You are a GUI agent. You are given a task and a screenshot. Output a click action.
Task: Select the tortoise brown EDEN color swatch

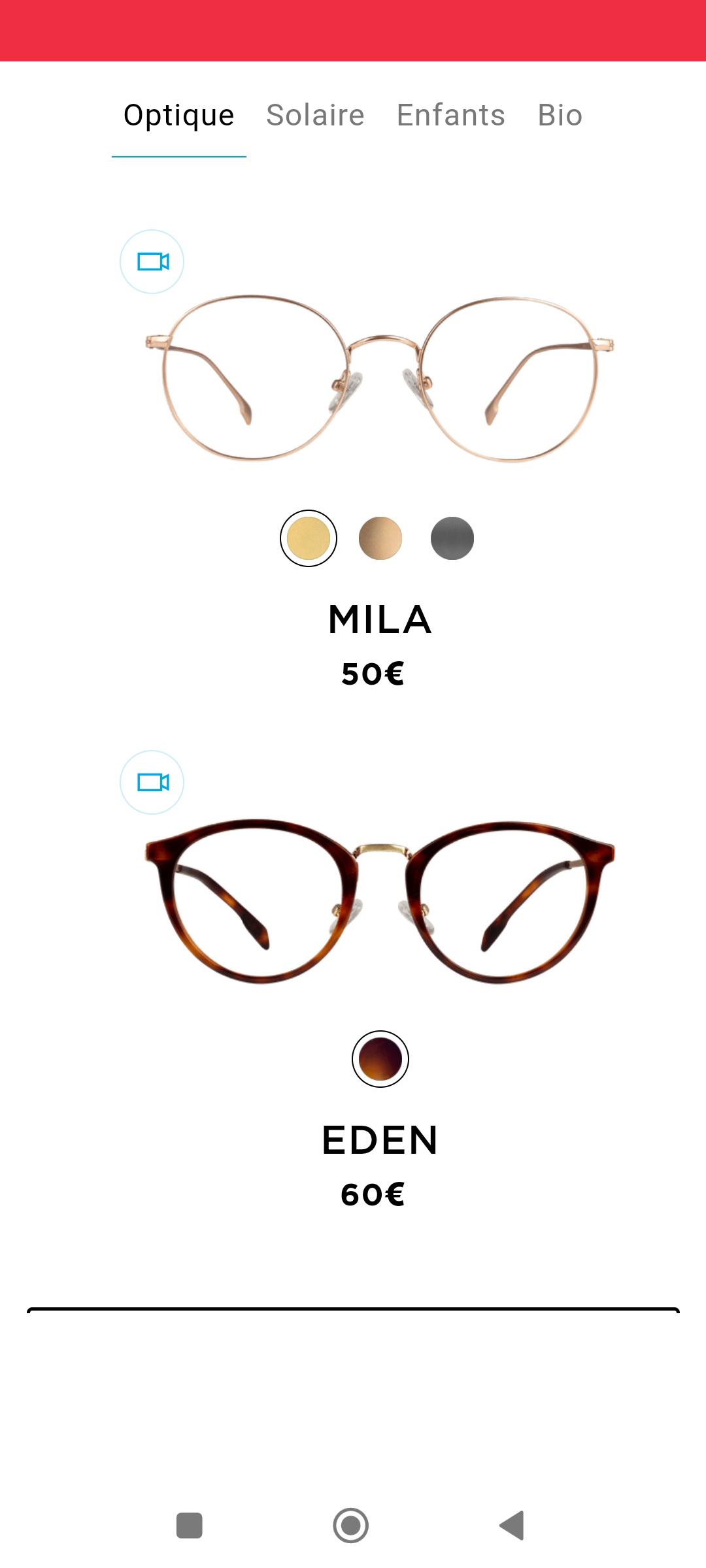[380, 1059]
